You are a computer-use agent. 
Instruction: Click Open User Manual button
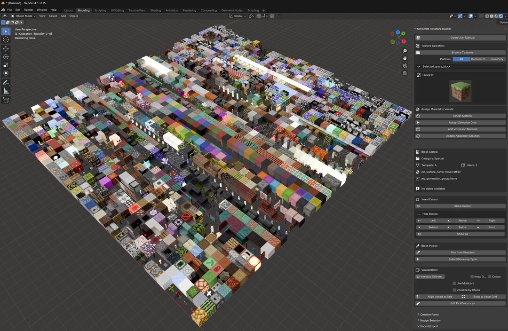(x=460, y=38)
